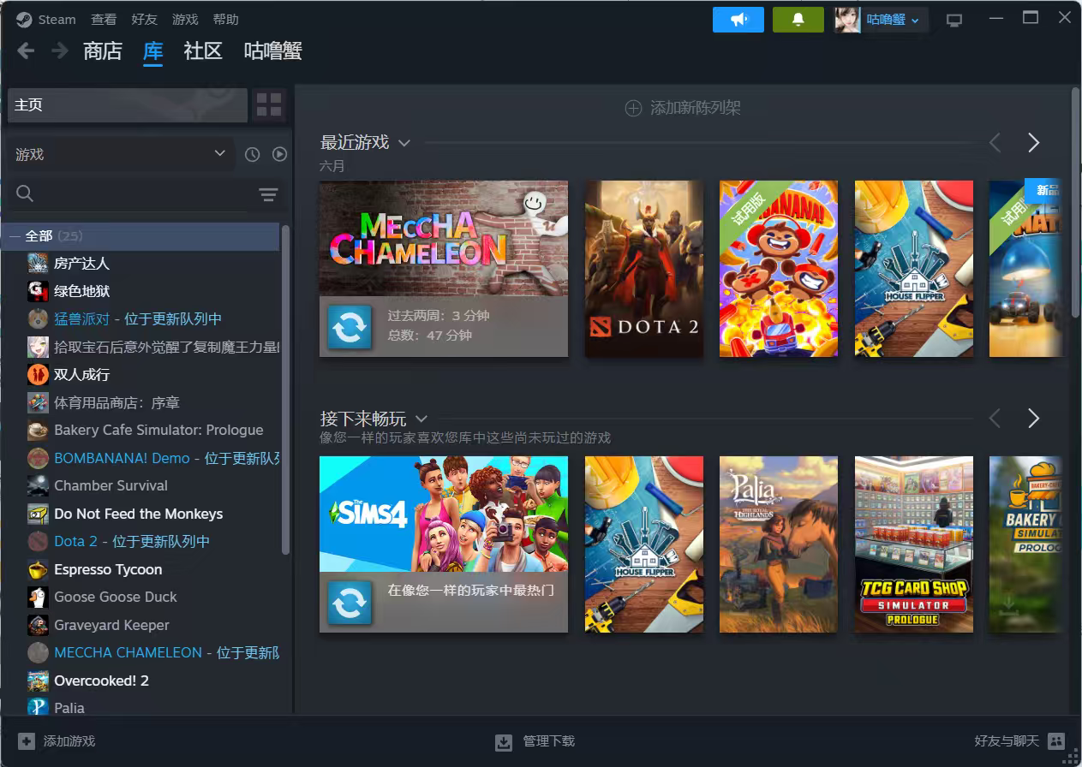This screenshot has height=767, width=1082.
Task: Click the back navigation arrow
Action: coord(26,51)
